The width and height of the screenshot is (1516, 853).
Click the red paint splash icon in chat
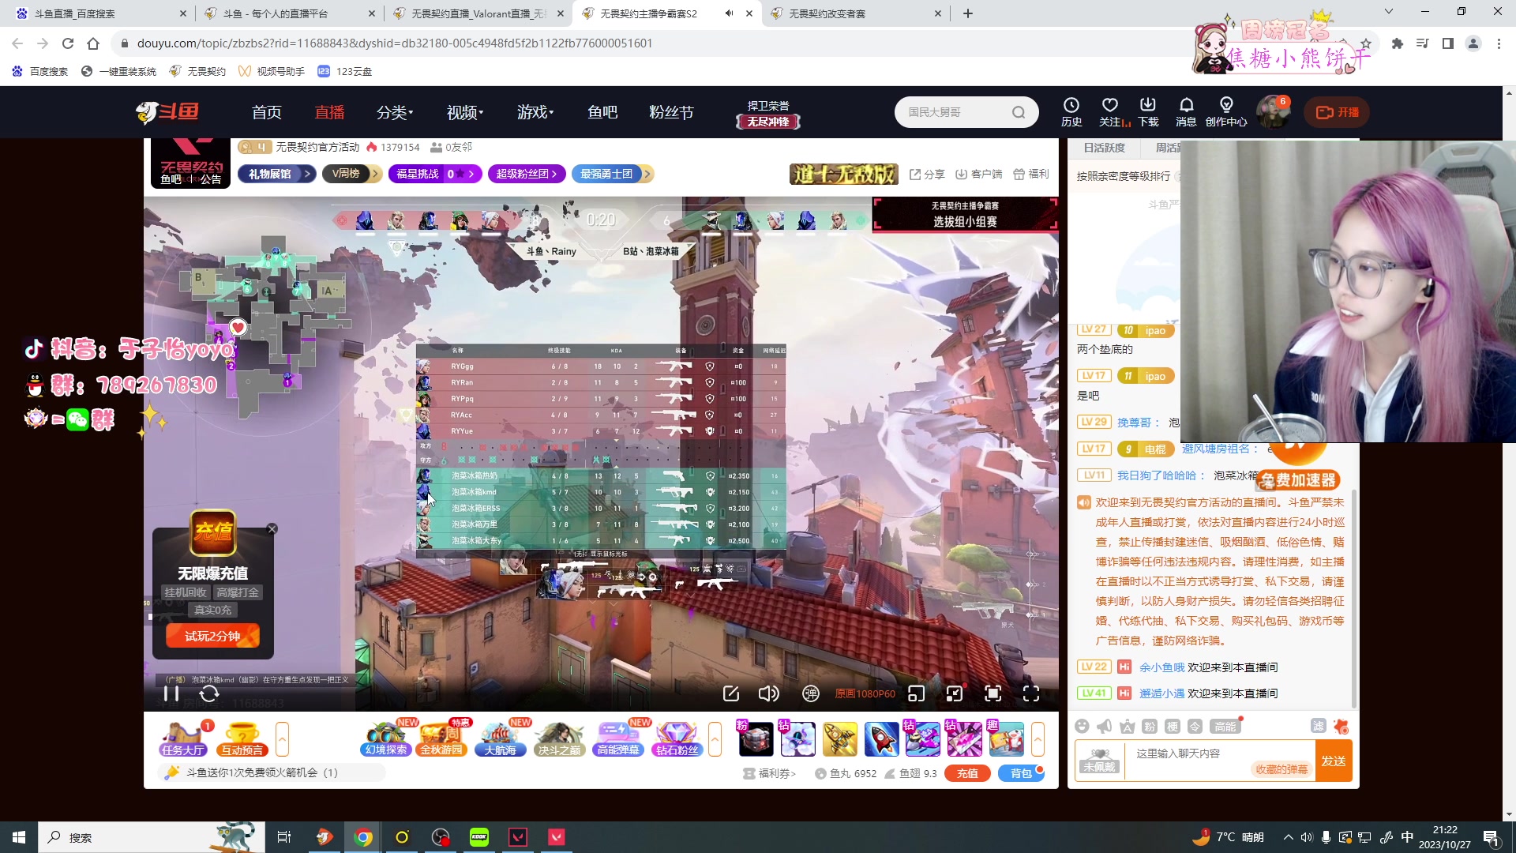pyautogui.click(x=1341, y=727)
